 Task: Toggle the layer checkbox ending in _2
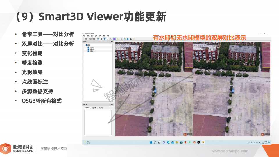coord(88,51)
